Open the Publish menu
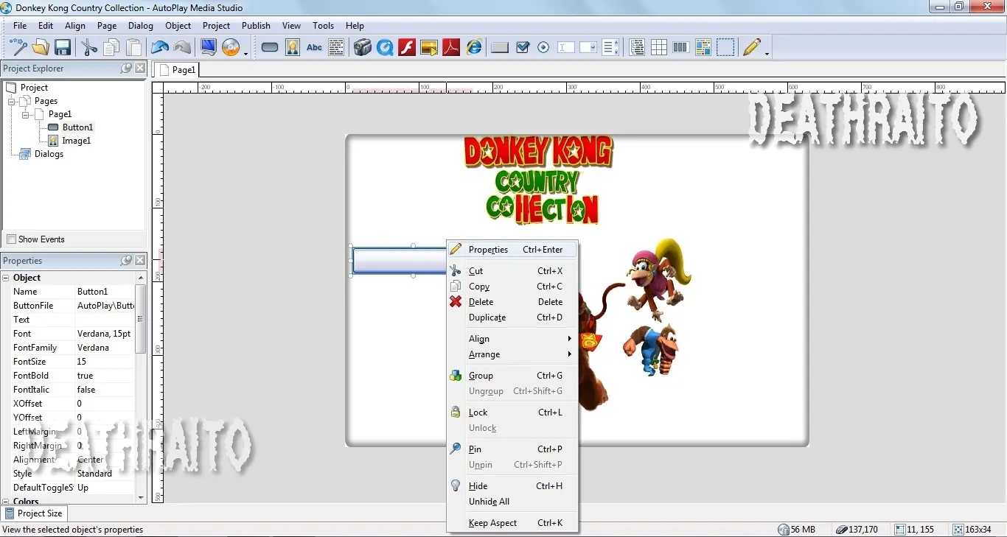The width and height of the screenshot is (1007, 537). coord(256,26)
